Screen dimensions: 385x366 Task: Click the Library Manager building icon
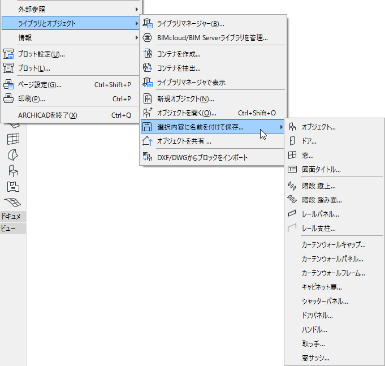pyautogui.click(x=148, y=23)
